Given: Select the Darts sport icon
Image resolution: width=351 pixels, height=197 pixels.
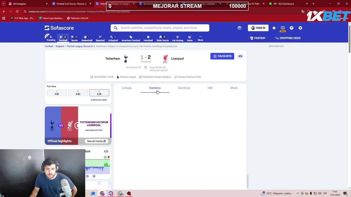Looking at the screenshot, I should click(189, 38).
